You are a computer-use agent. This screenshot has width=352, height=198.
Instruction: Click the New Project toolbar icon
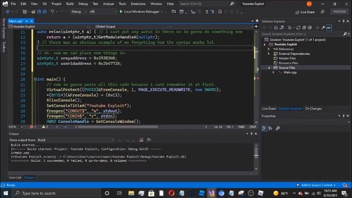[25, 12]
